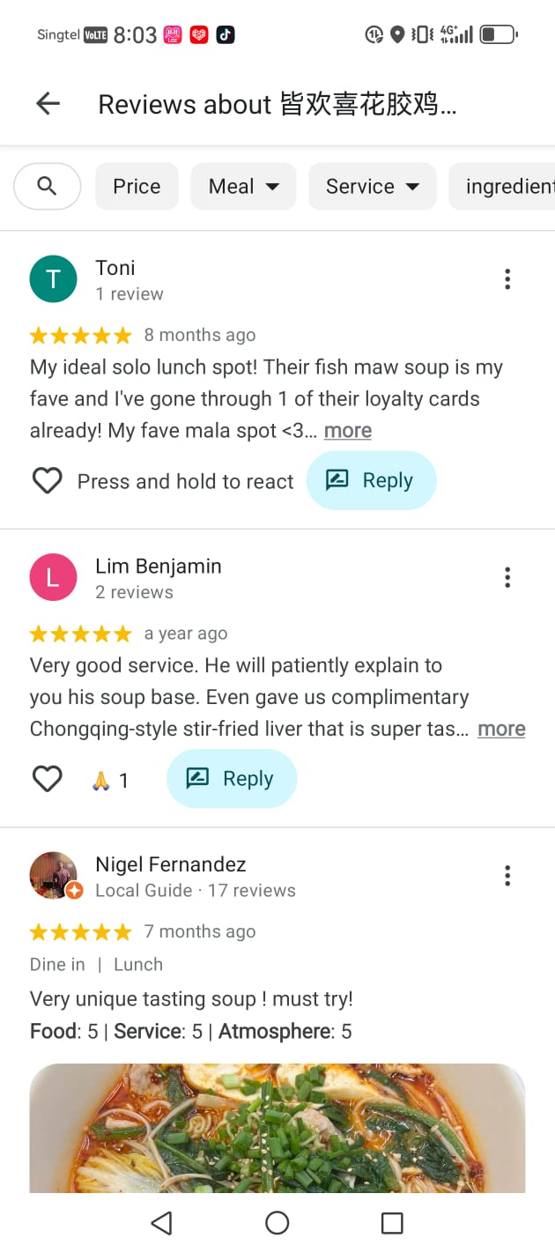This screenshot has height=1253, width=555.
Task: Tap Lim Benjamin's pink profile avatar
Action: [53, 577]
